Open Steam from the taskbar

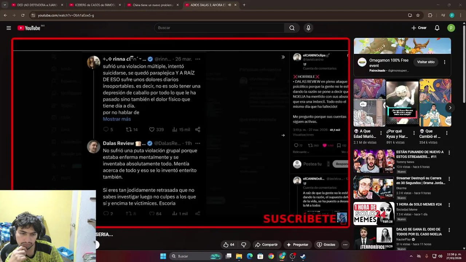coord(303,256)
